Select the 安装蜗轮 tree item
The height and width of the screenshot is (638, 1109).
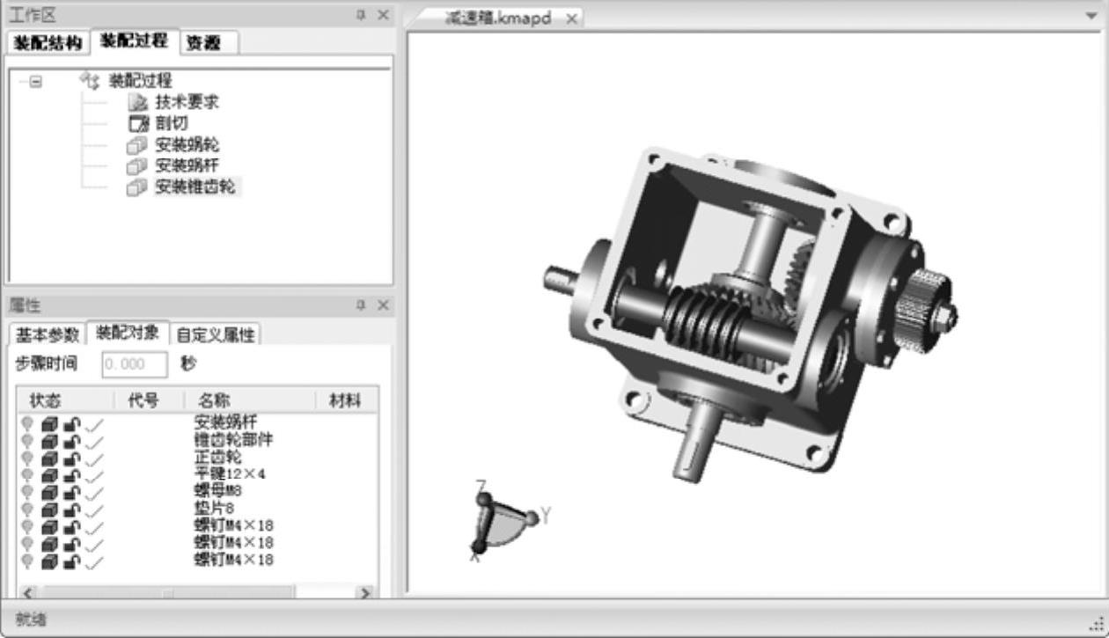tap(187, 144)
